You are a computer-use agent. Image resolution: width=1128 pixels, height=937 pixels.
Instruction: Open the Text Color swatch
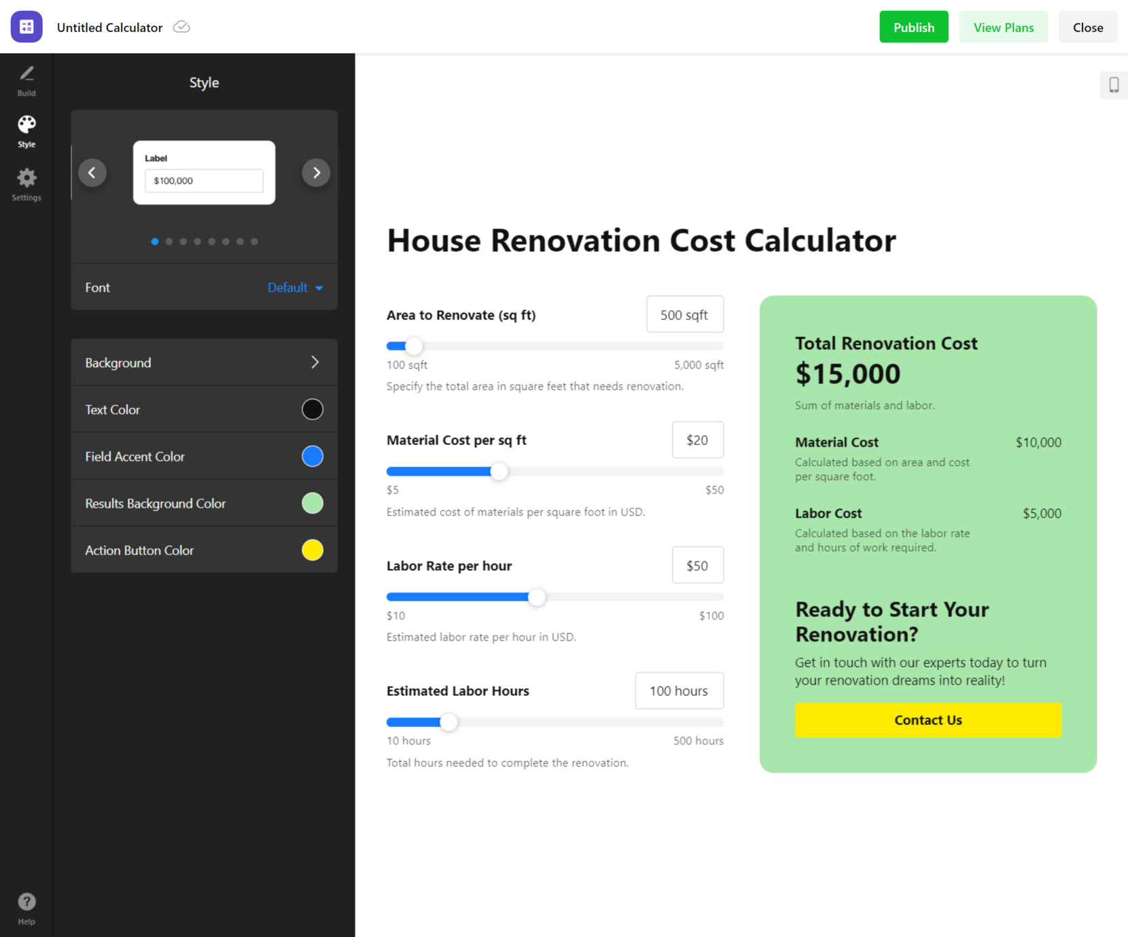312,409
